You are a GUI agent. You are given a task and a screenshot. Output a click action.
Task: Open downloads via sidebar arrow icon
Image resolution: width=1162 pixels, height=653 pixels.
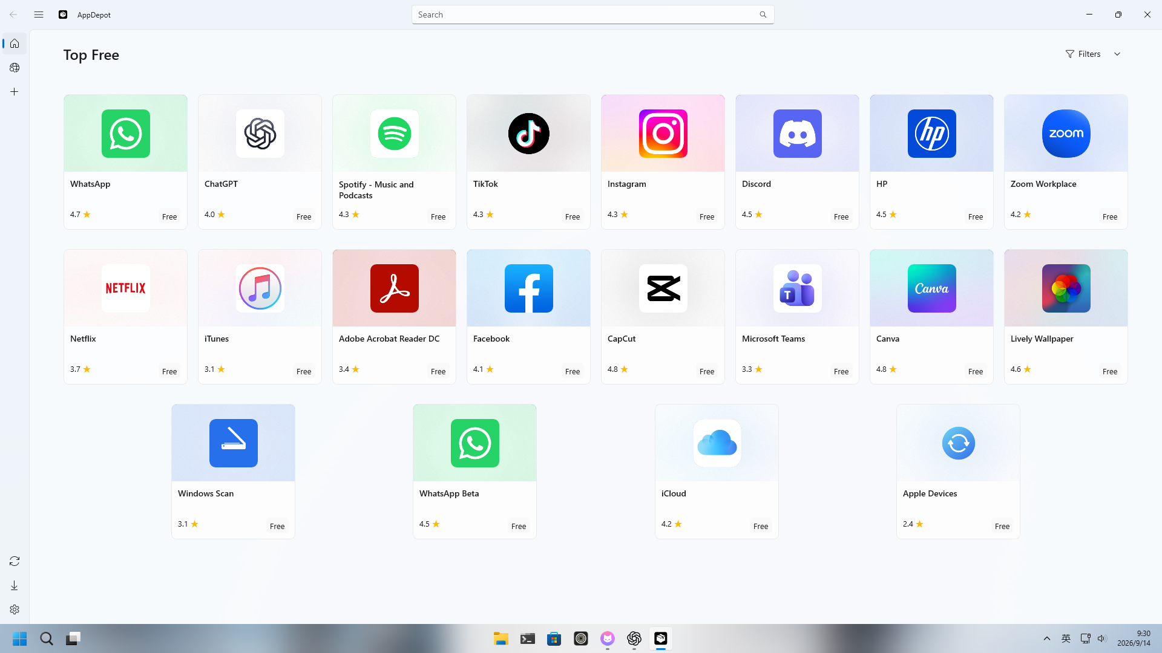15,585
